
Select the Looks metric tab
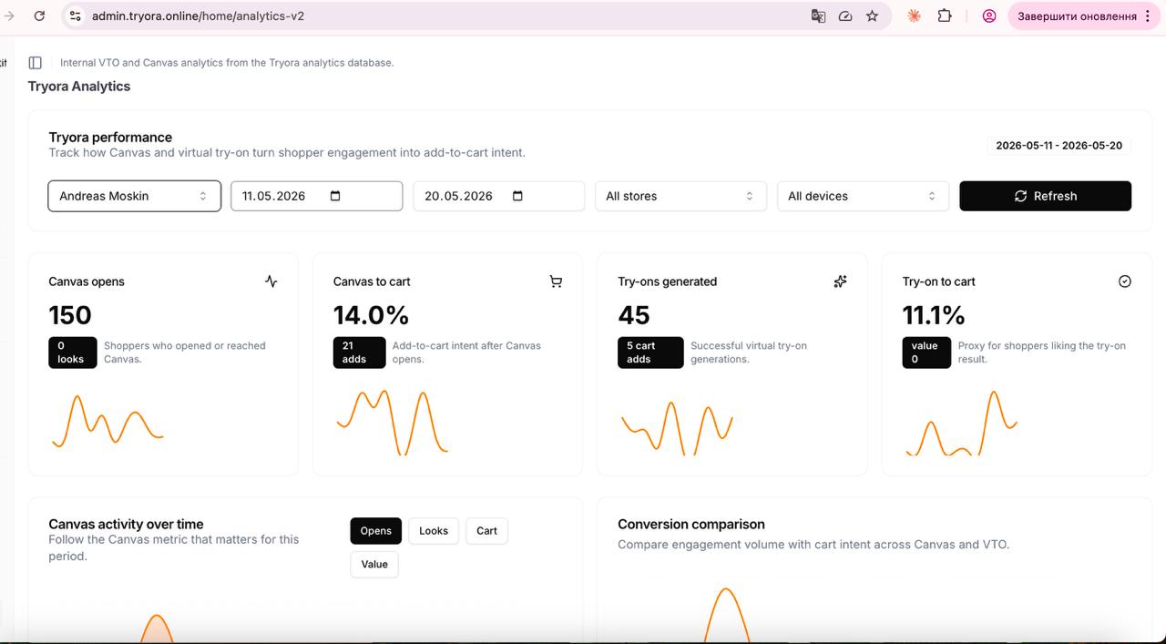(434, 531)
